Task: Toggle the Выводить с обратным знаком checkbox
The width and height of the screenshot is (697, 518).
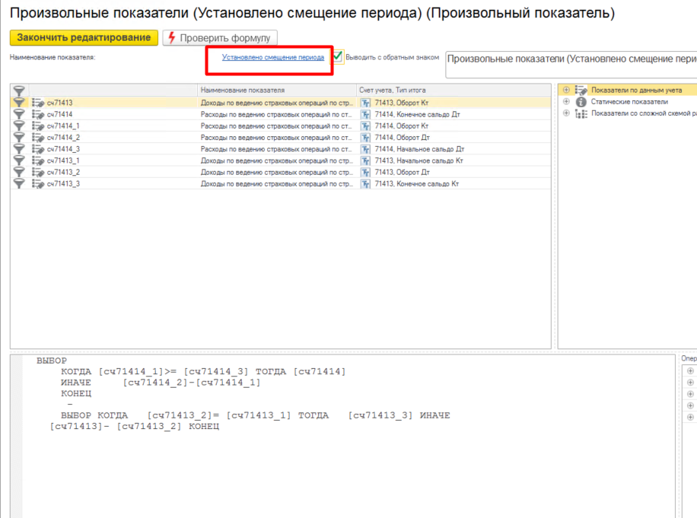Action: click(338, 57)
